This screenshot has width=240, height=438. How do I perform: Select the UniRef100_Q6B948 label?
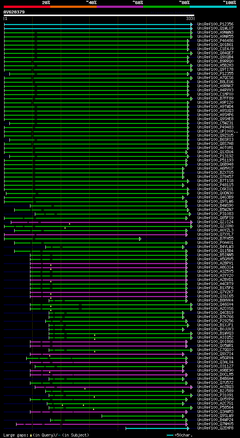click(215, 164)
